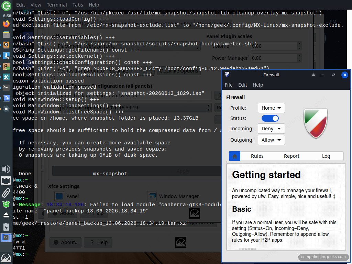Click the teal wrench-and-screwdriver dock icon
Screen dimensions: 352x264
point(6,77)
